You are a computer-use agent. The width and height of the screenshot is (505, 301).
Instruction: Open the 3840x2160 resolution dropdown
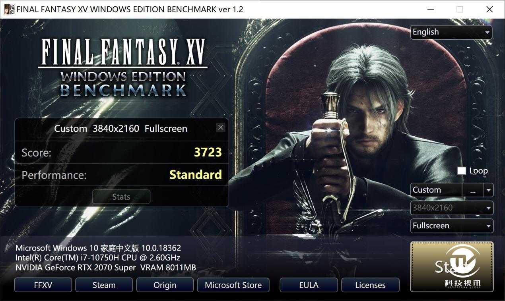[452, 208]
